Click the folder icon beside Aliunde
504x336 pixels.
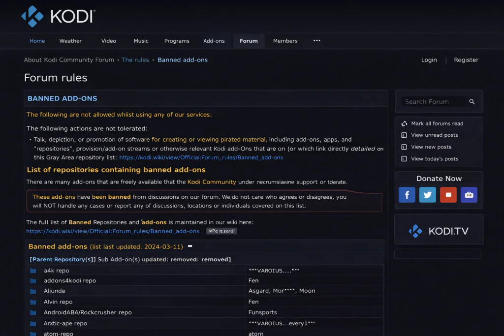click(33, 291)
